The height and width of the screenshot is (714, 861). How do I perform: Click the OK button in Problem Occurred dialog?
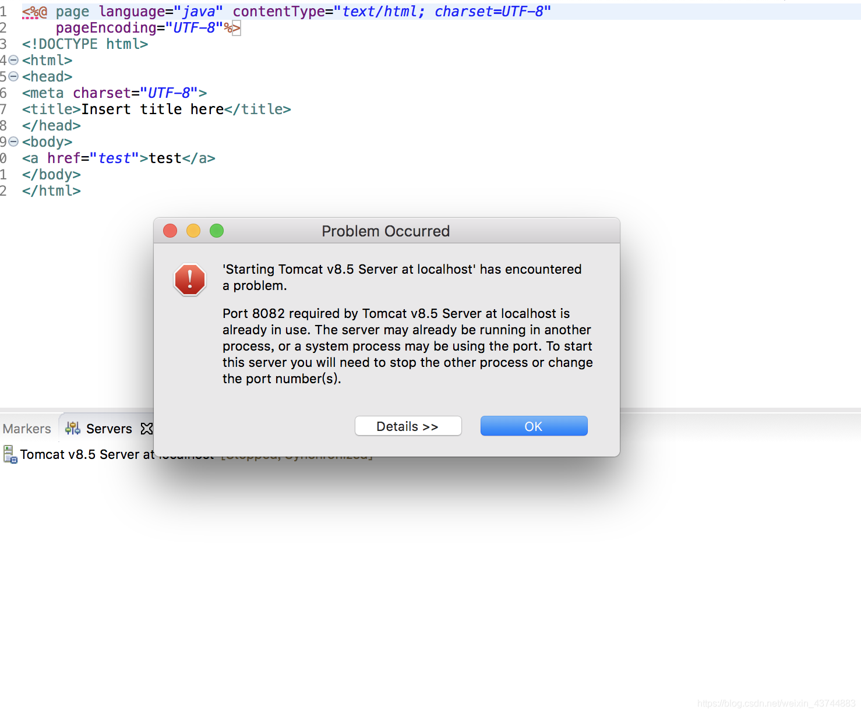pos(534,426)
